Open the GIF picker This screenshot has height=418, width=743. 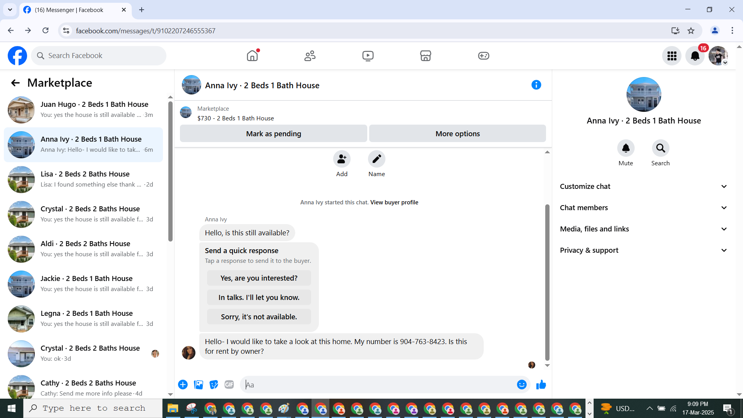coord(229,385)
